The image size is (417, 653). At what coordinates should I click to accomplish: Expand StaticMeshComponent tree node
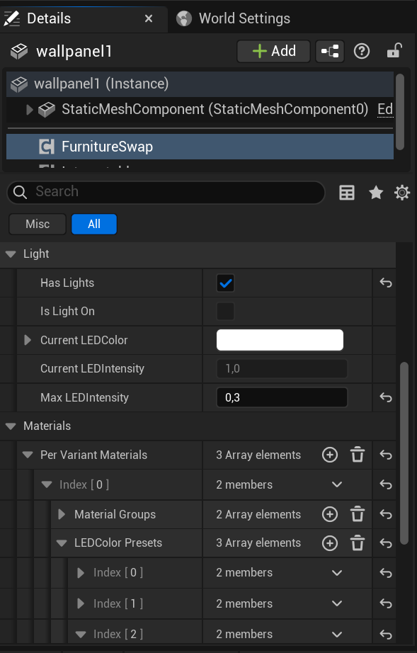(x=29, y=110)
